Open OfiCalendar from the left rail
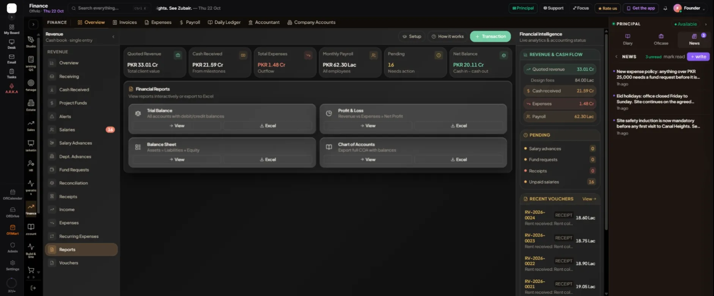 [13, 194]
